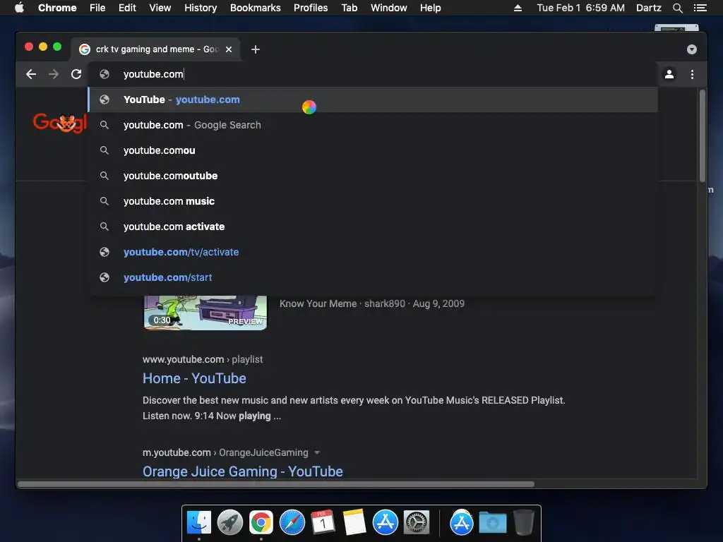This screenshot has height=542, width=723.
Task: Click the Tue Feb 1 clock
Action: [580, 8]
